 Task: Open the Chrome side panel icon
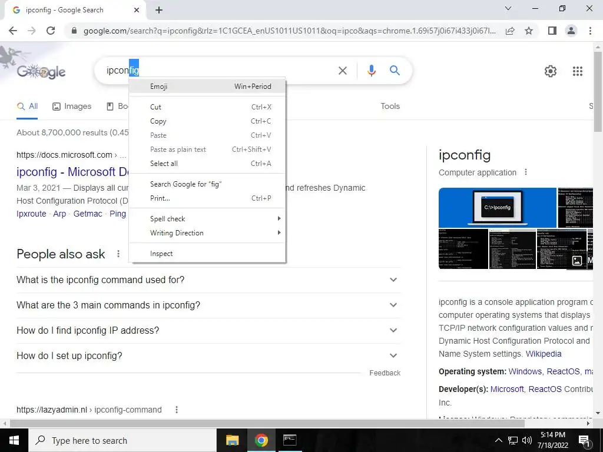tap(552, 31)
